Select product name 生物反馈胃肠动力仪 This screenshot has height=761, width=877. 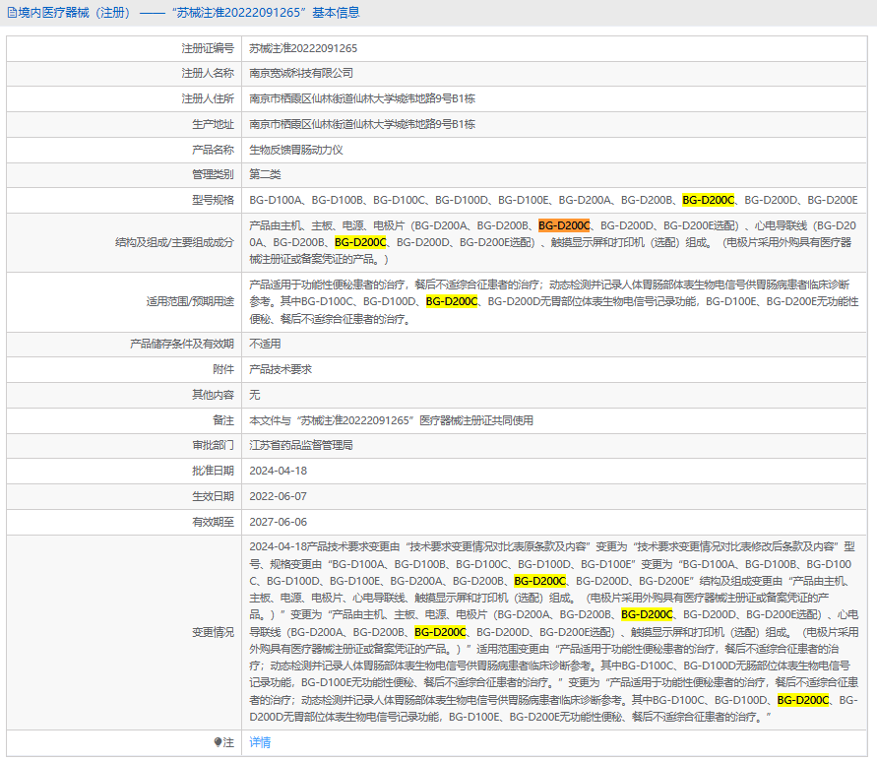(x=296, y=150)
